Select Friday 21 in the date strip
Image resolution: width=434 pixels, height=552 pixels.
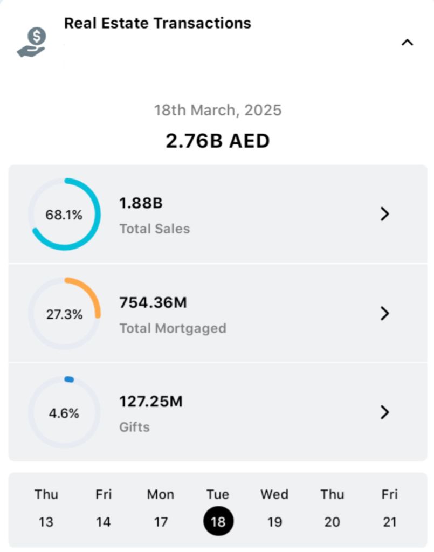(x=389, y=508)
